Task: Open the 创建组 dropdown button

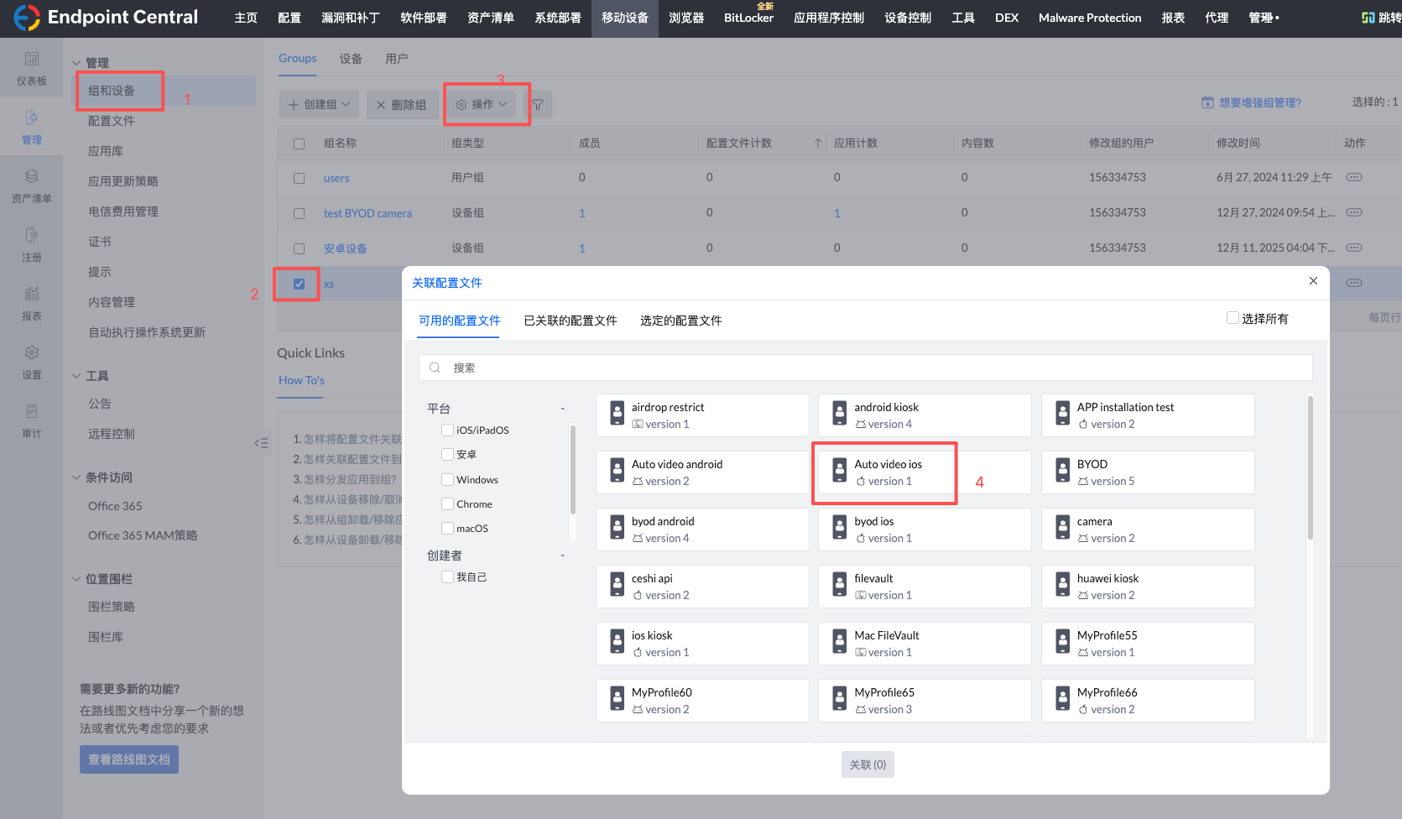Action: click(319, 105)
